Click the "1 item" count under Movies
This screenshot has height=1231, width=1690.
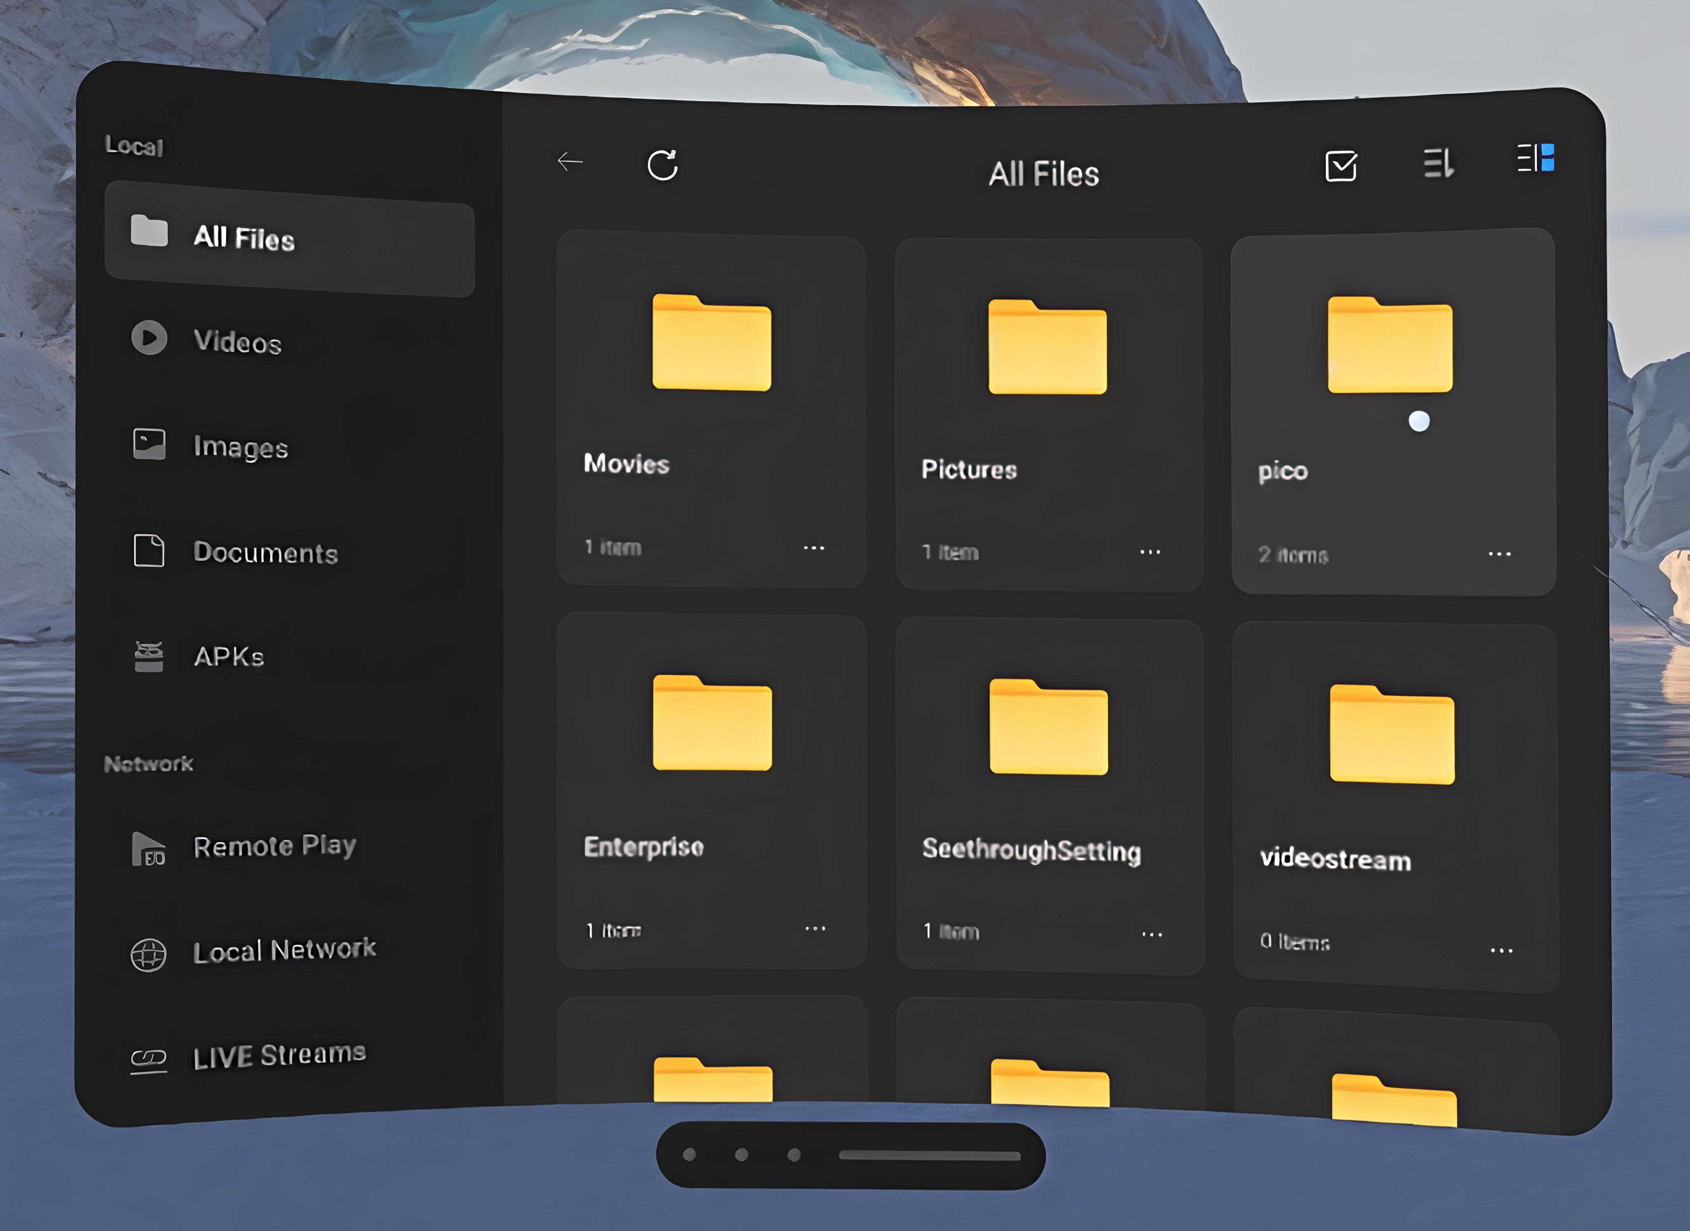[x=613, y=548]
